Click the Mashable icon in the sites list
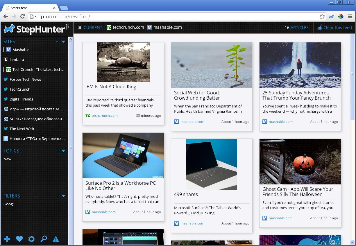Image resolution: width=356 pixels, height=246 pixels. [9, 50]
